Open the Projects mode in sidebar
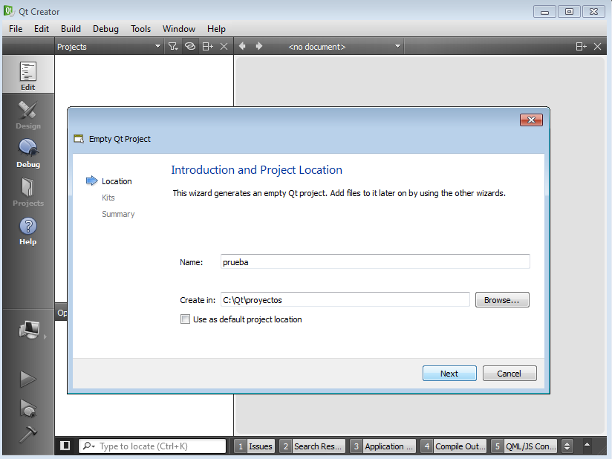The width and height of the screenshot is (612, 459). coord(27,192)
